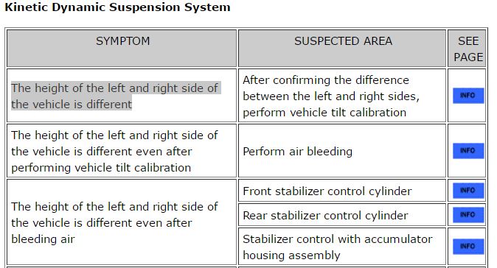The height and width of the screenshot is (268, 497).
Task: Click the SEE PAGE column header
Action: tap(467, 48)
